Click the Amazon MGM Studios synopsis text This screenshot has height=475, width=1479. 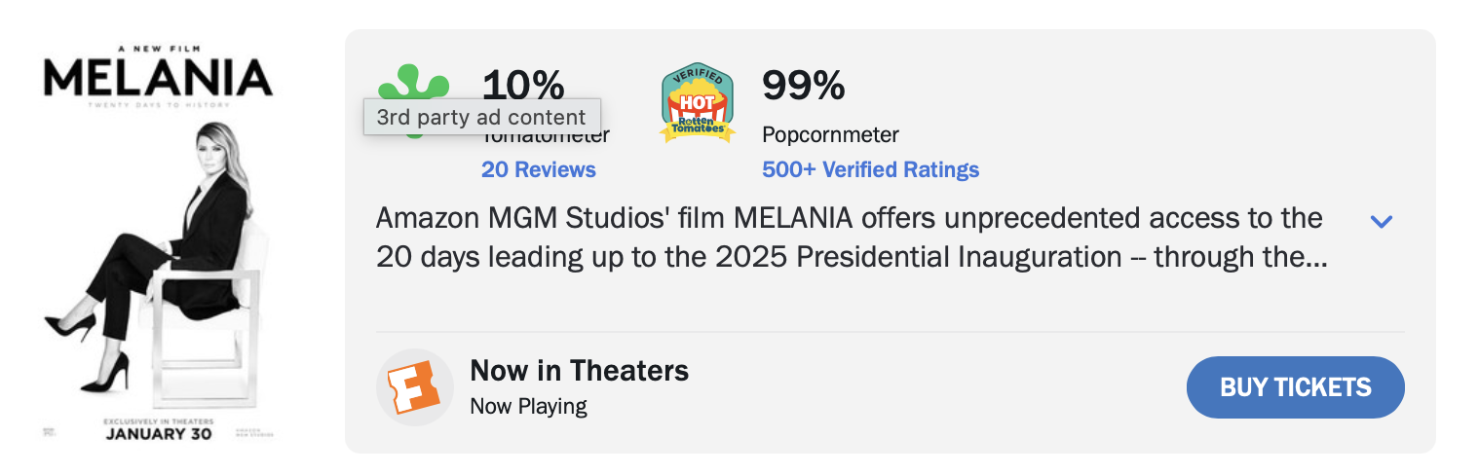[848, 237]
